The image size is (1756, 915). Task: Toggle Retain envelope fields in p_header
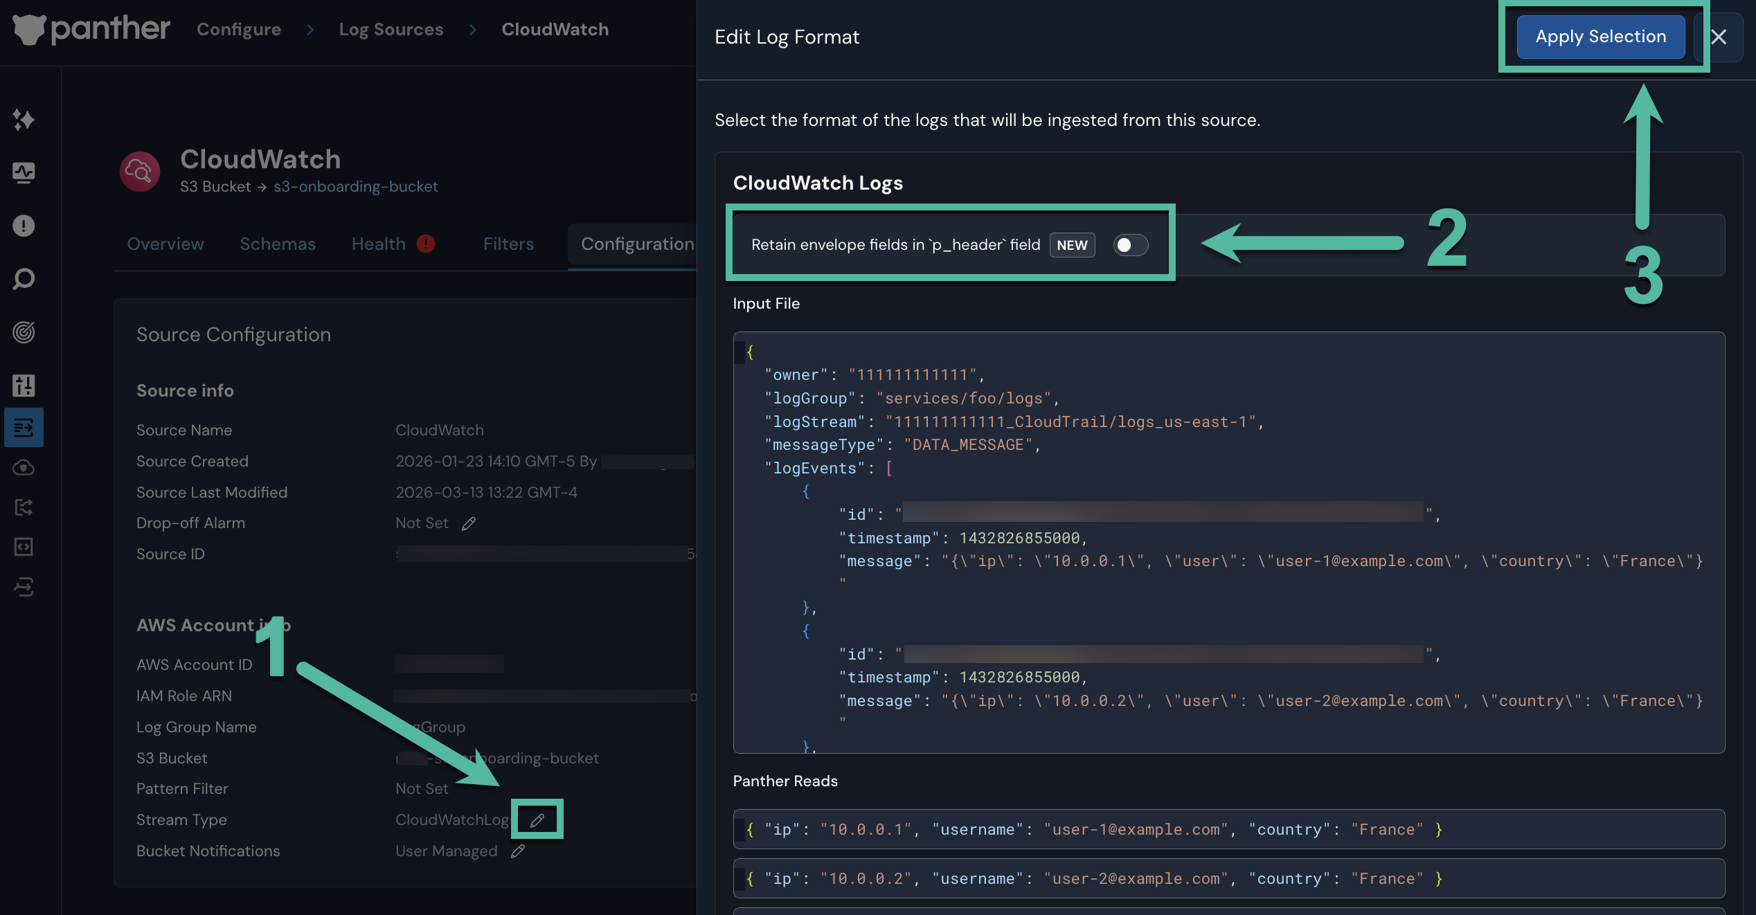(x=1130, y=245)
